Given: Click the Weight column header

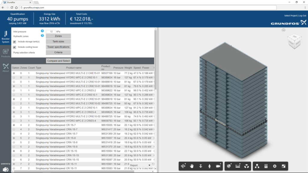Looking at the screenshot, I should point(128,68).
